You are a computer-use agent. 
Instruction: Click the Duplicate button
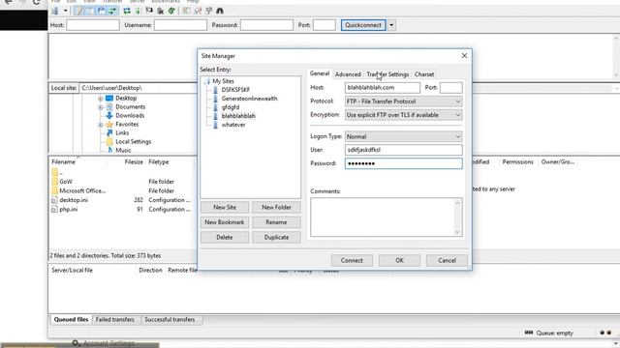276,237
